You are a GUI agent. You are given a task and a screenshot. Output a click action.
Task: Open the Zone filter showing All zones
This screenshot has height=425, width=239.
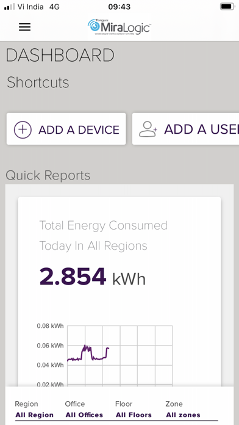tap(184, 410)
